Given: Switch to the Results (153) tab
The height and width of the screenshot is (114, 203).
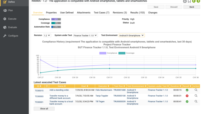Looking at the screenshot, I should 137,13.
